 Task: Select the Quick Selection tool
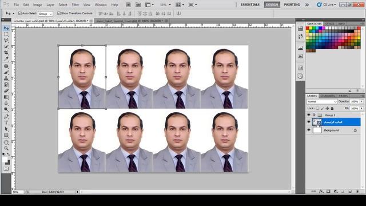pos(6,46)
